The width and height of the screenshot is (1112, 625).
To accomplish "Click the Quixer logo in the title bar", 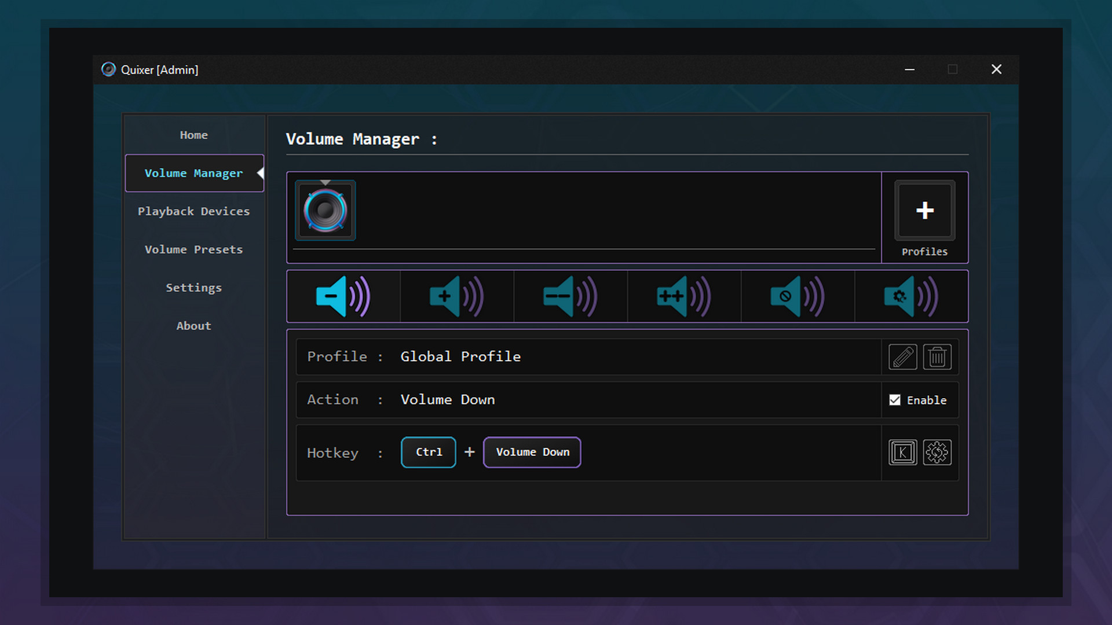I will point(108,69).
